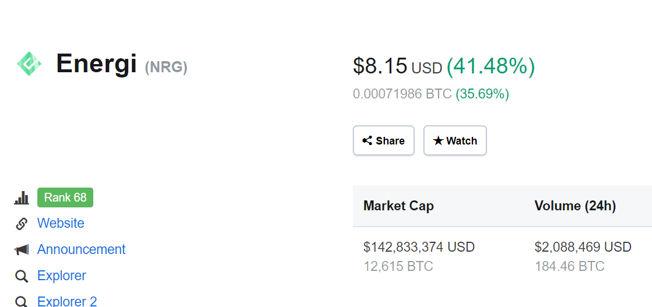Open the Explorer link
Viewport: 652px width, 307px height.
62,276
